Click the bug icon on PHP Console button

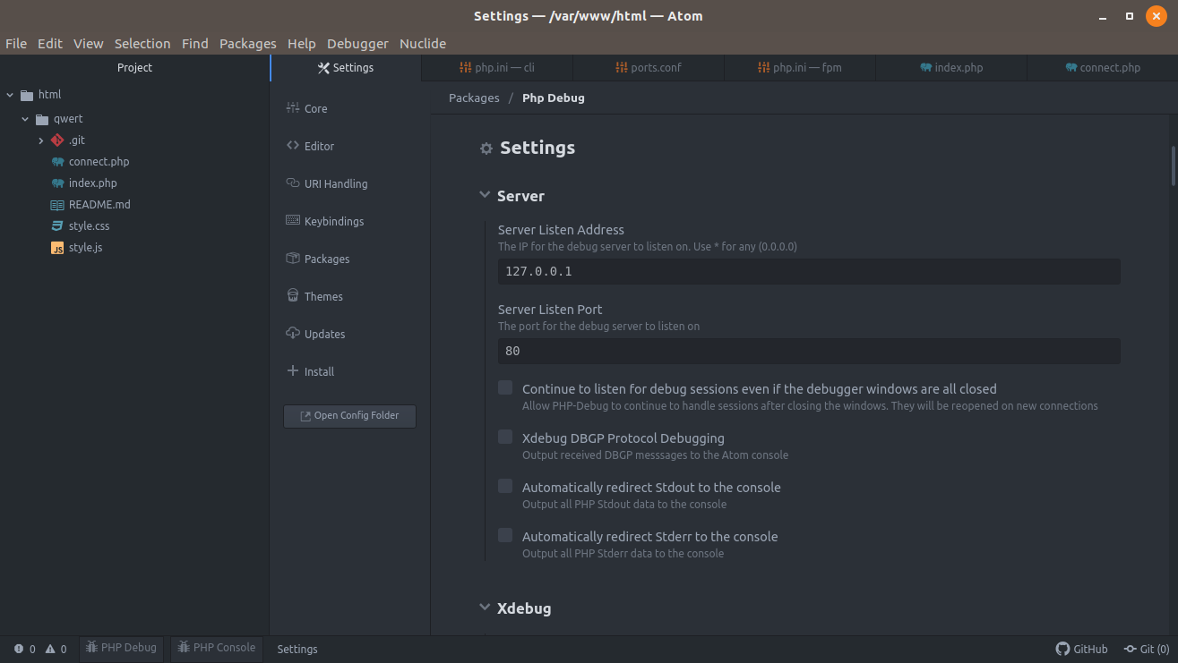tap(184, 648)
